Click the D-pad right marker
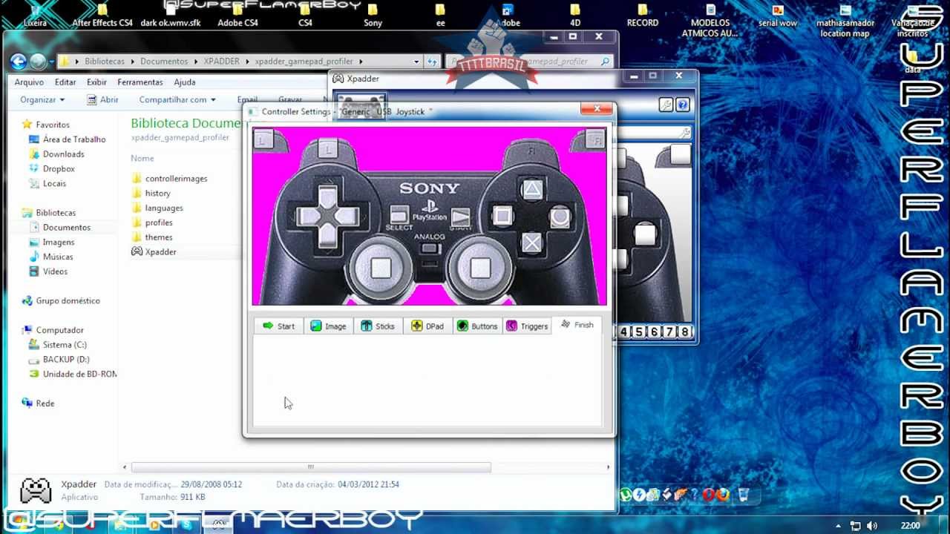950x534 pixels. click(x=348, y=217)
